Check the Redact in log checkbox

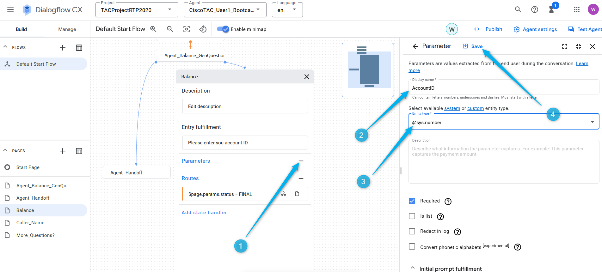click(412, 231)
